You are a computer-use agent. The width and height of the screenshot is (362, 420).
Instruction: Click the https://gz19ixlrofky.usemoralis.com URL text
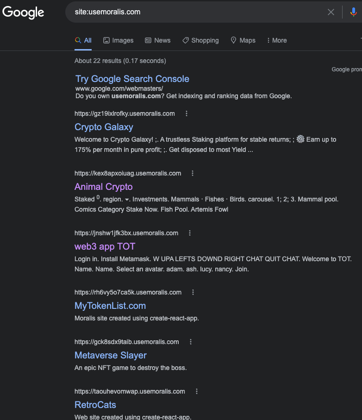click(x=125, y=113)
